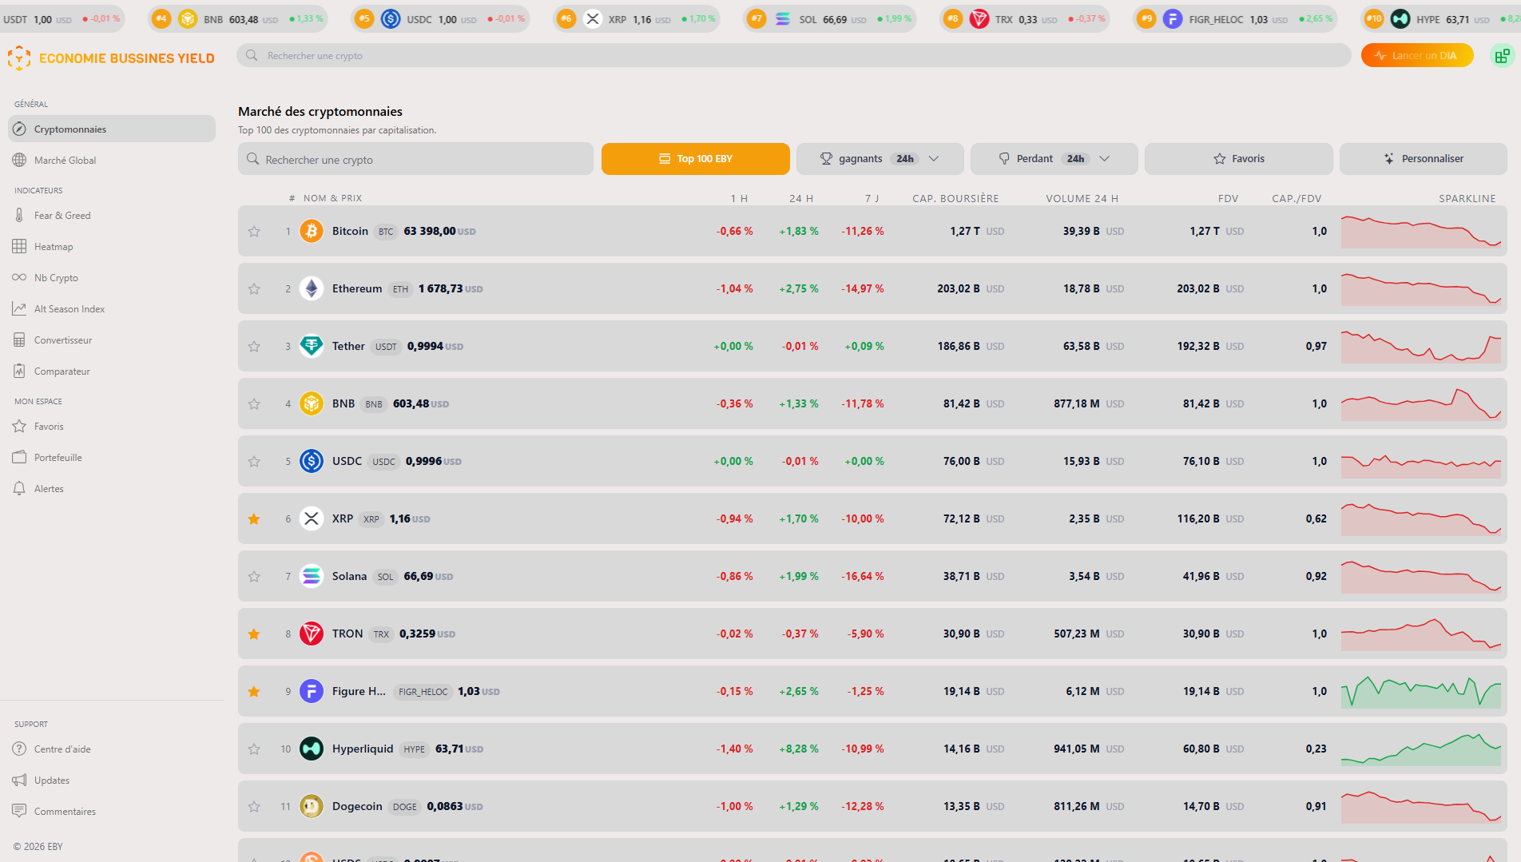Sort by VOLUME 24 H column header
The height and width of the screenshot is (862, 1521).
tap(1082, 198)
